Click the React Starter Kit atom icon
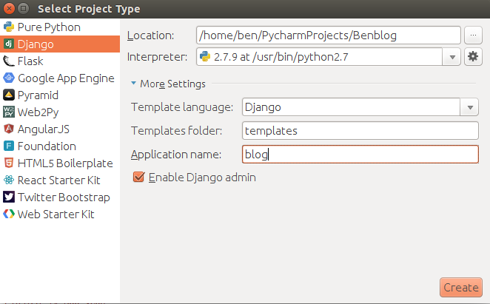The height and width of the screenshot is (304, 490). (x=9, y=180)
